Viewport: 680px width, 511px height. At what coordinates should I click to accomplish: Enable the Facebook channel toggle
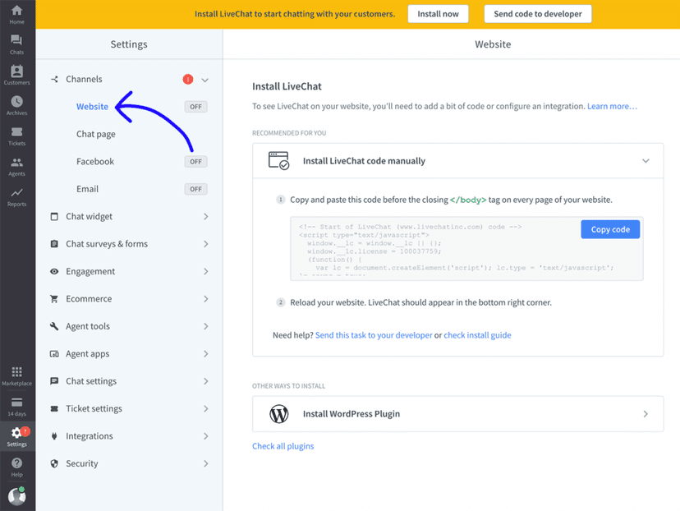195,162
